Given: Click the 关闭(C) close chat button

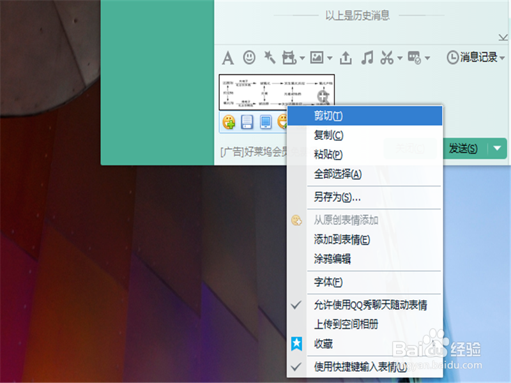Looking at the screenshot, I should pos(410,149).
